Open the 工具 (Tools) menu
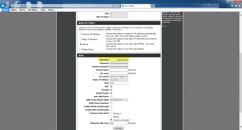The height and width of the screenshot is (130, 242). tap(43, 10)
